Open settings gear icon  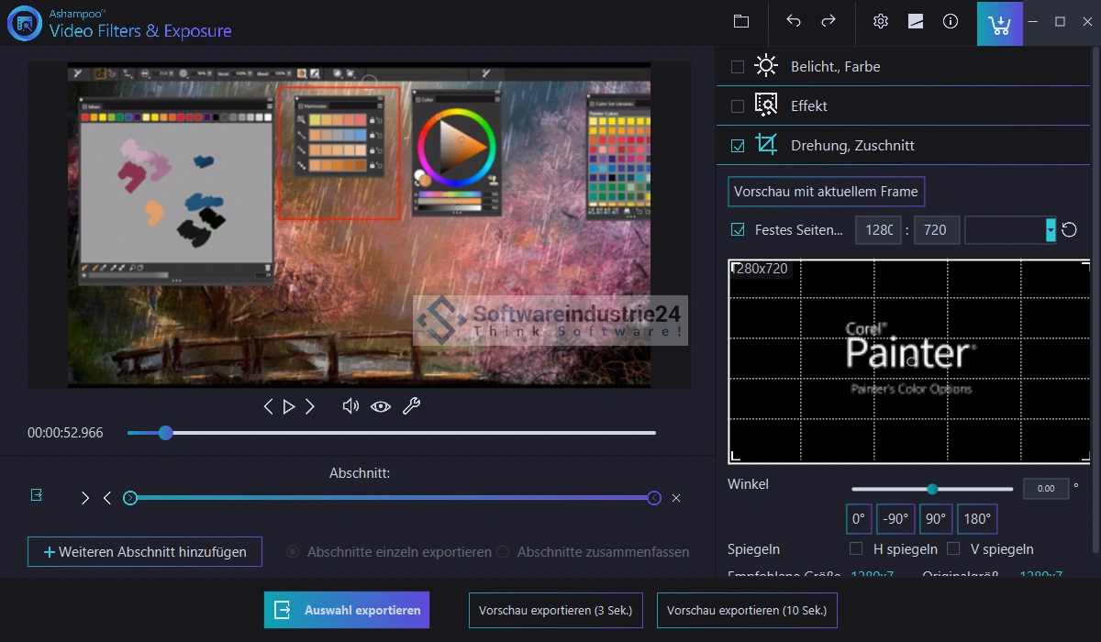[881, 21]
